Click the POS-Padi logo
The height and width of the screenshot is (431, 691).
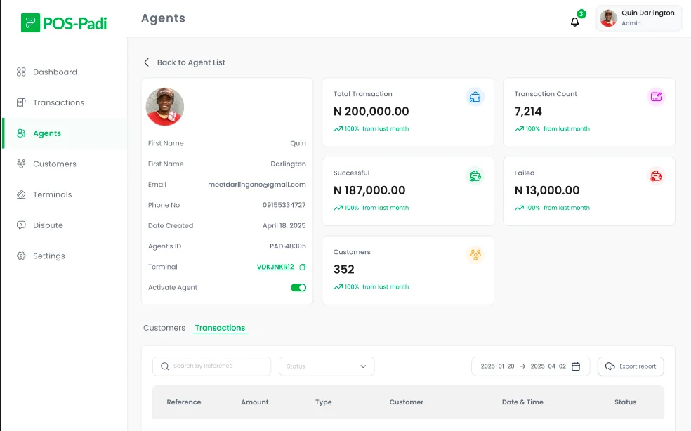tap(64, 23)
